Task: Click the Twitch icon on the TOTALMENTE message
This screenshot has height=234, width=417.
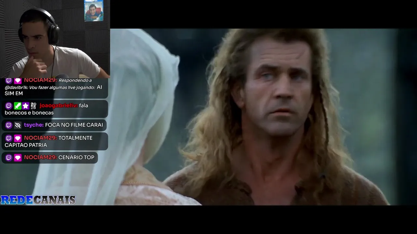Action: click(x=9, y=138)
